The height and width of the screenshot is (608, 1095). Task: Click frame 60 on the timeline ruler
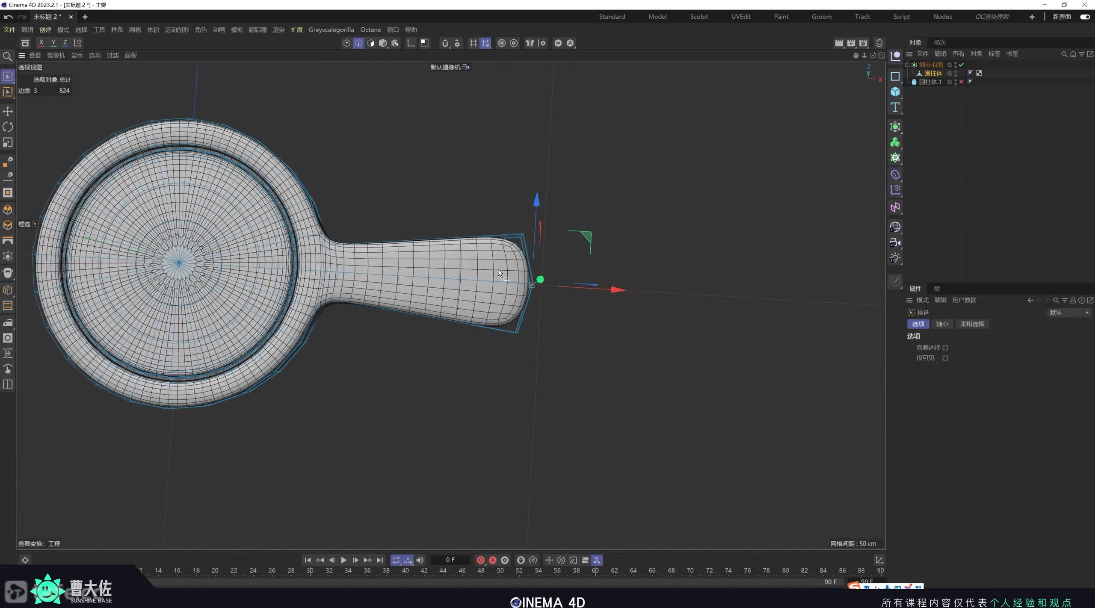[595, 571]
